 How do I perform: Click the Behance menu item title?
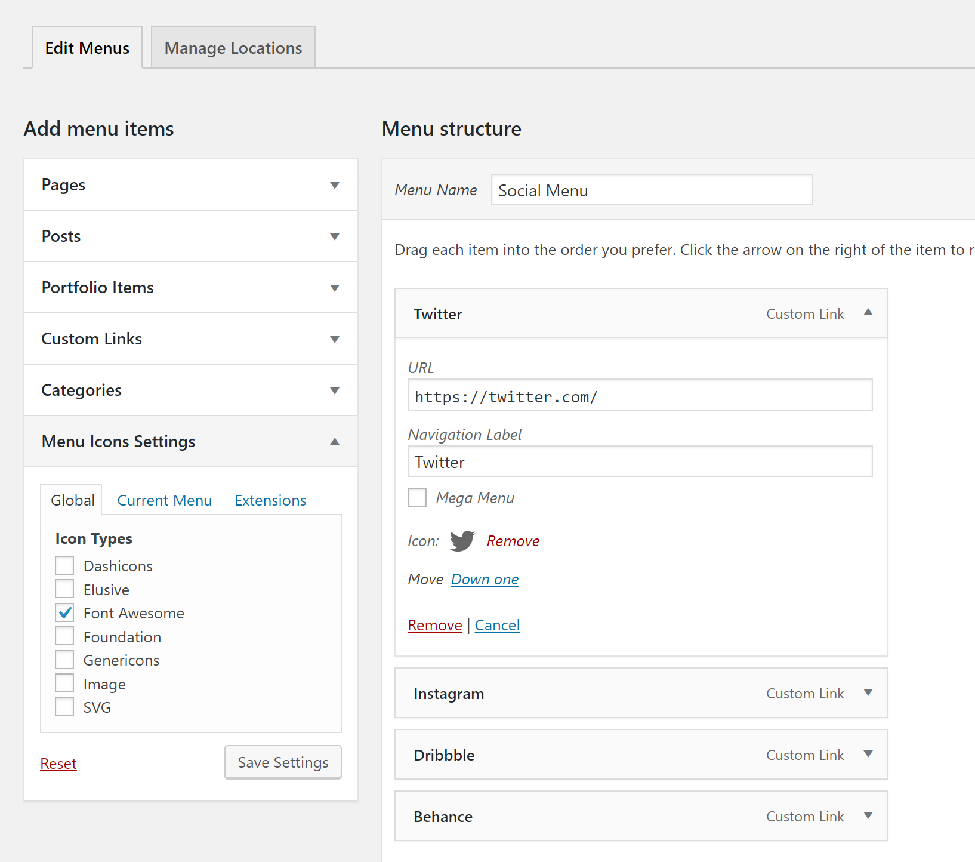(x=443, y=817)
